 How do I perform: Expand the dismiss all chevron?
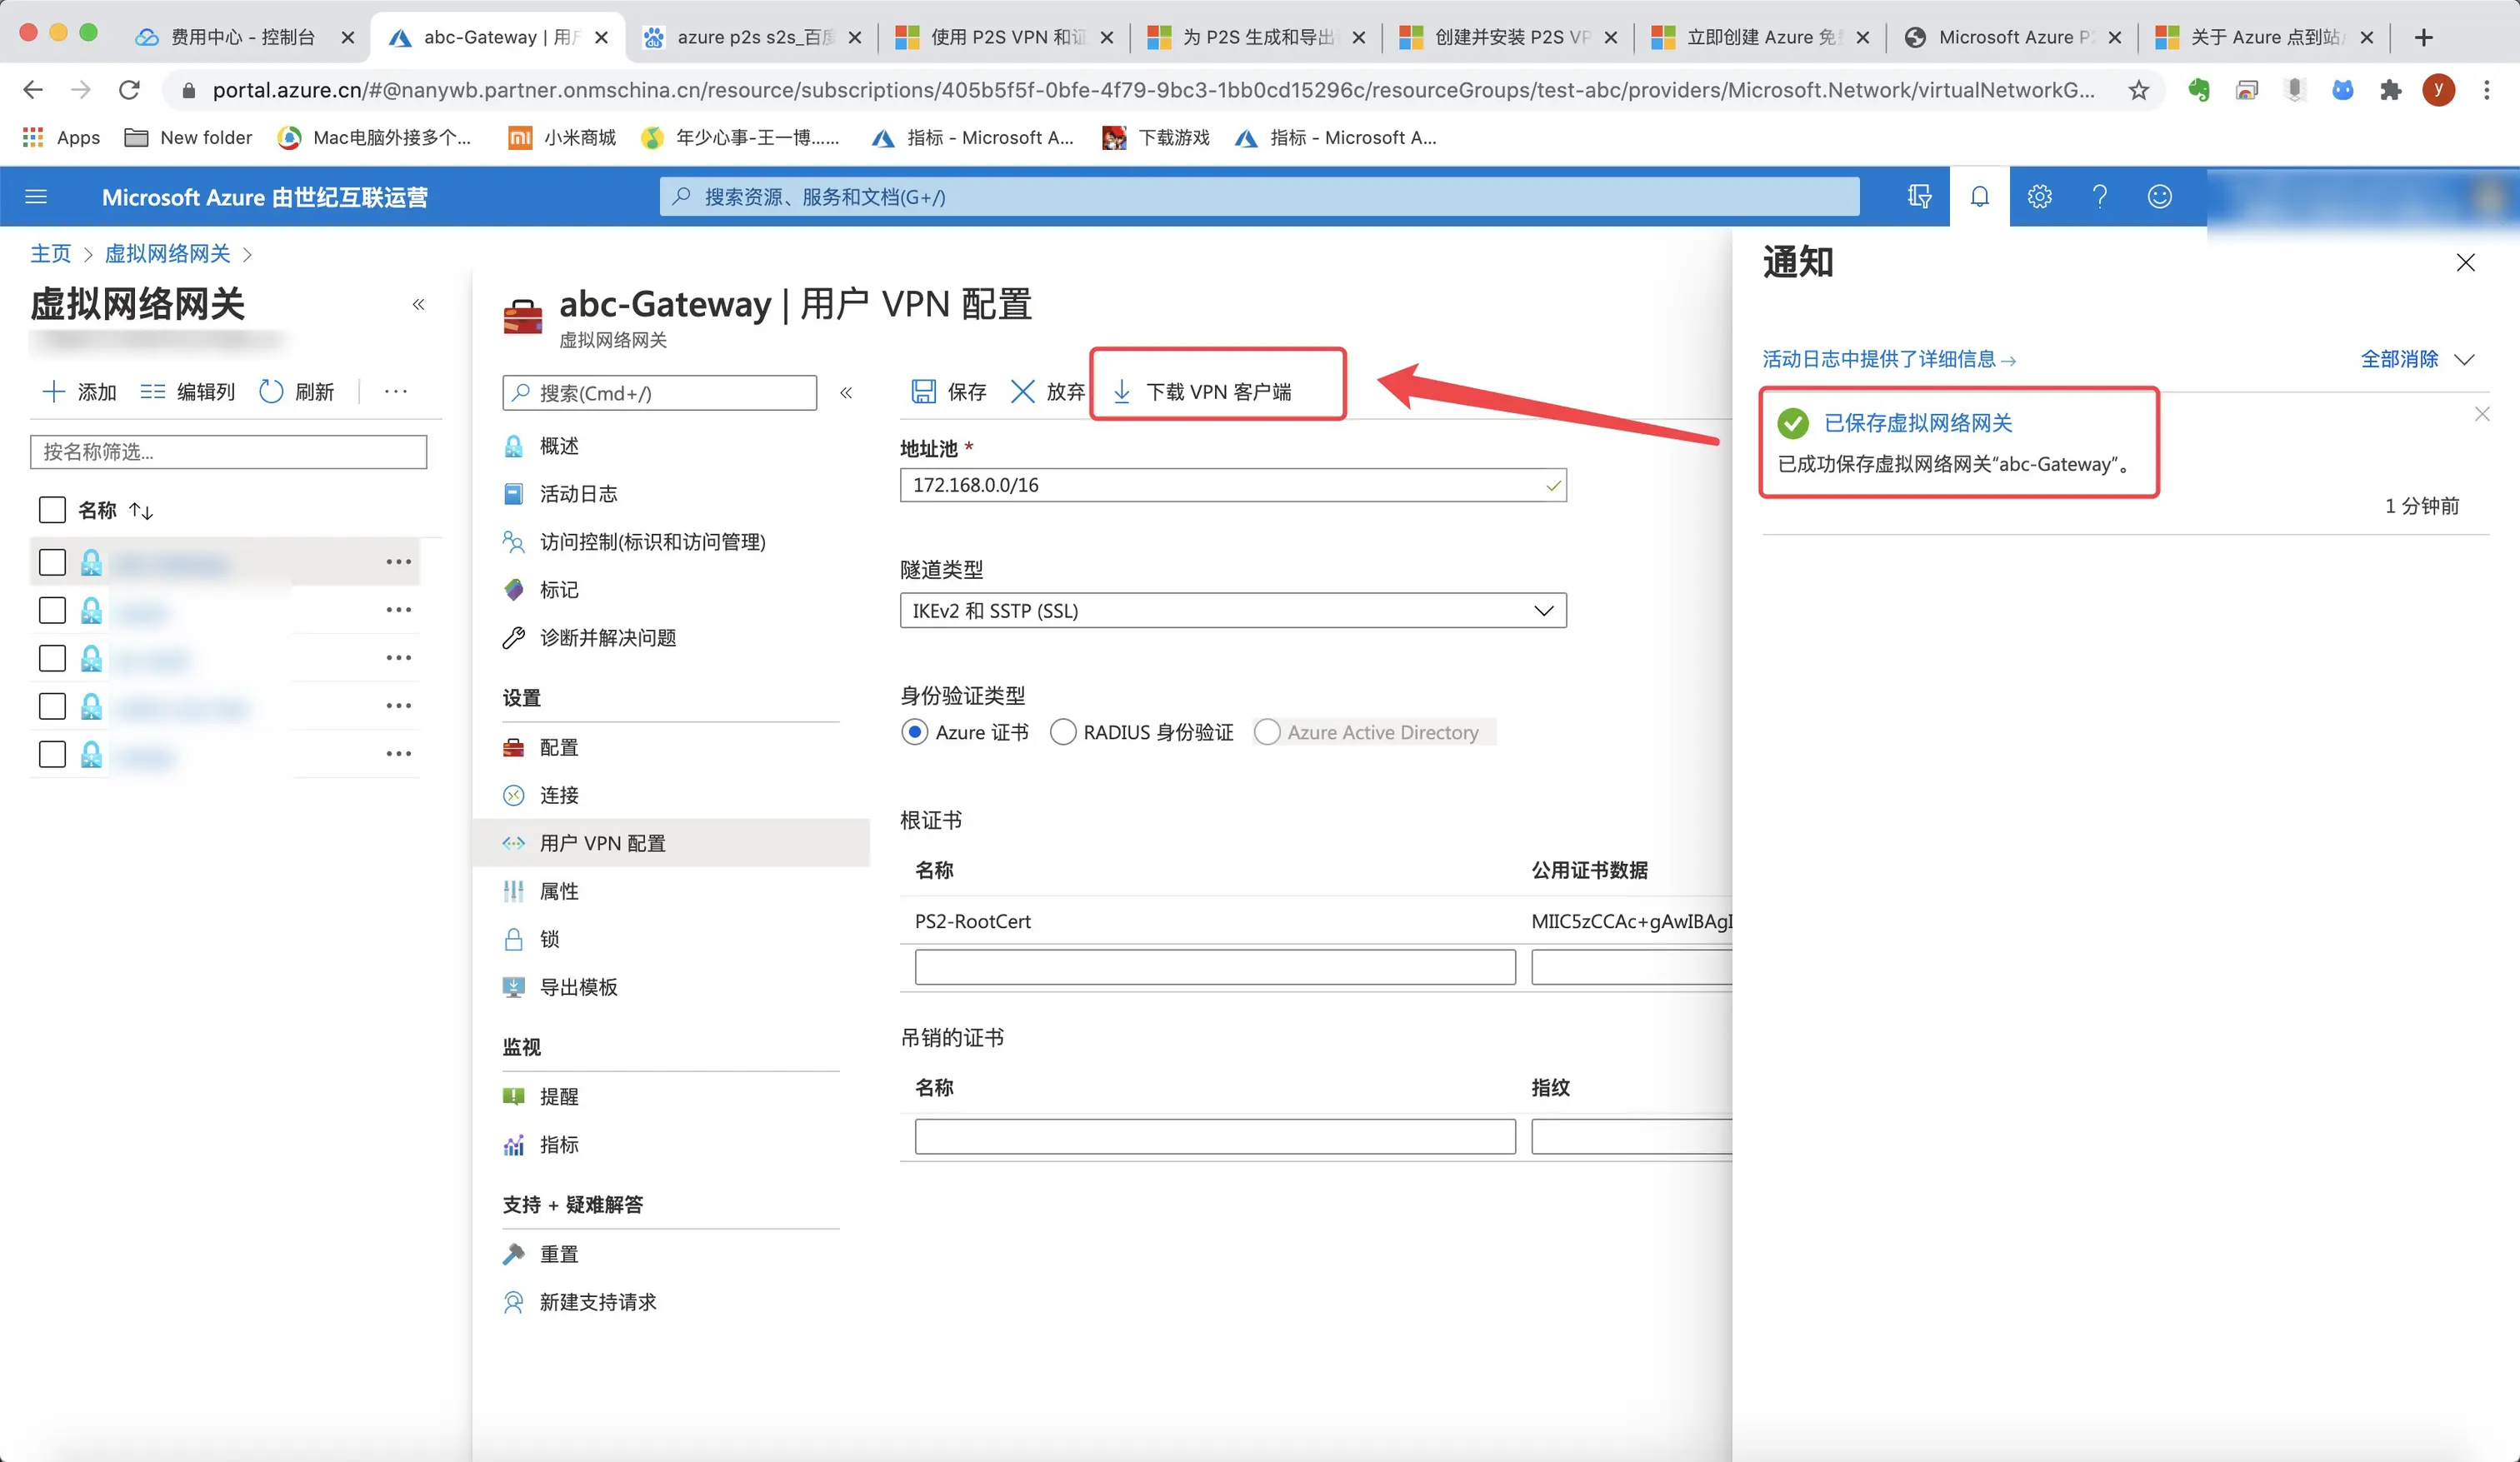click(2465, 360)
